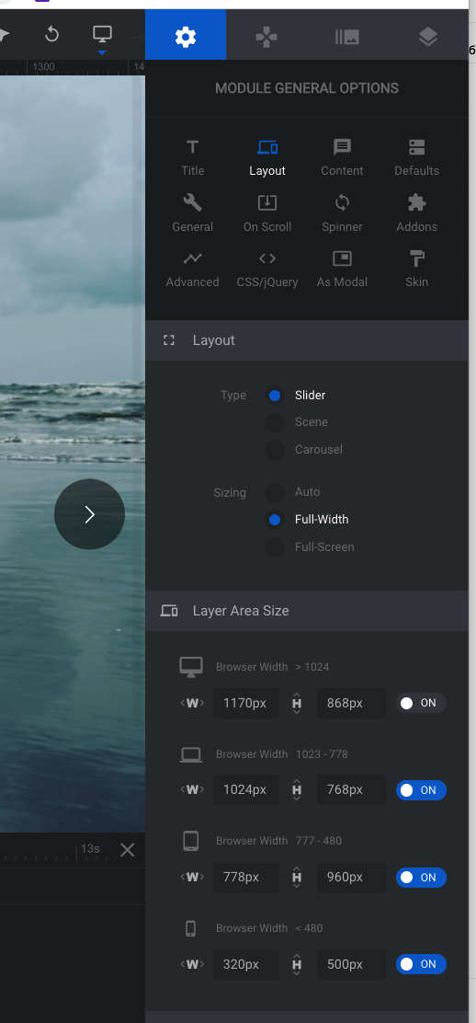Screen dimensions: 476x1023
Task: Click the tablet icon in size list
Action: pyautogui.click(x=191, y=841)
